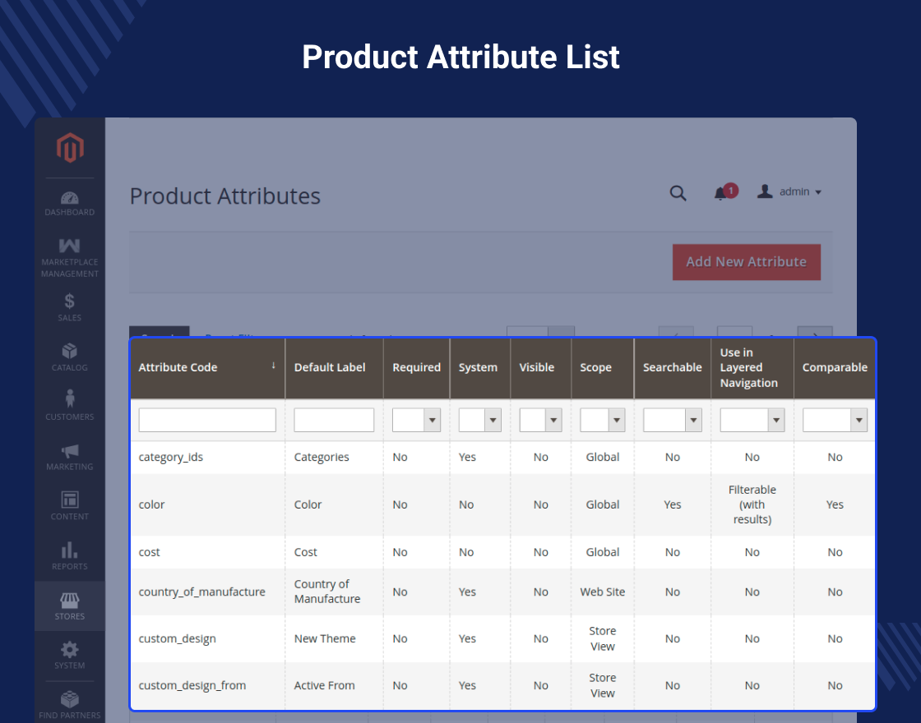
Task: Sort by Default Label column header
Action: [x=334, y=368]
